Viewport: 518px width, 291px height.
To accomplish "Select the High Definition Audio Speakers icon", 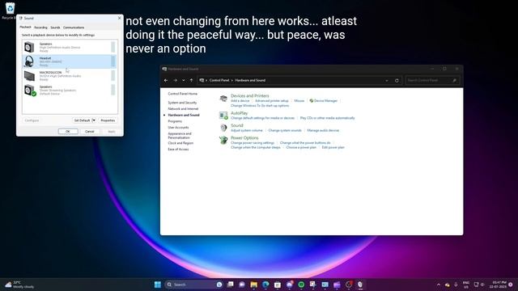I will point(29,47).
